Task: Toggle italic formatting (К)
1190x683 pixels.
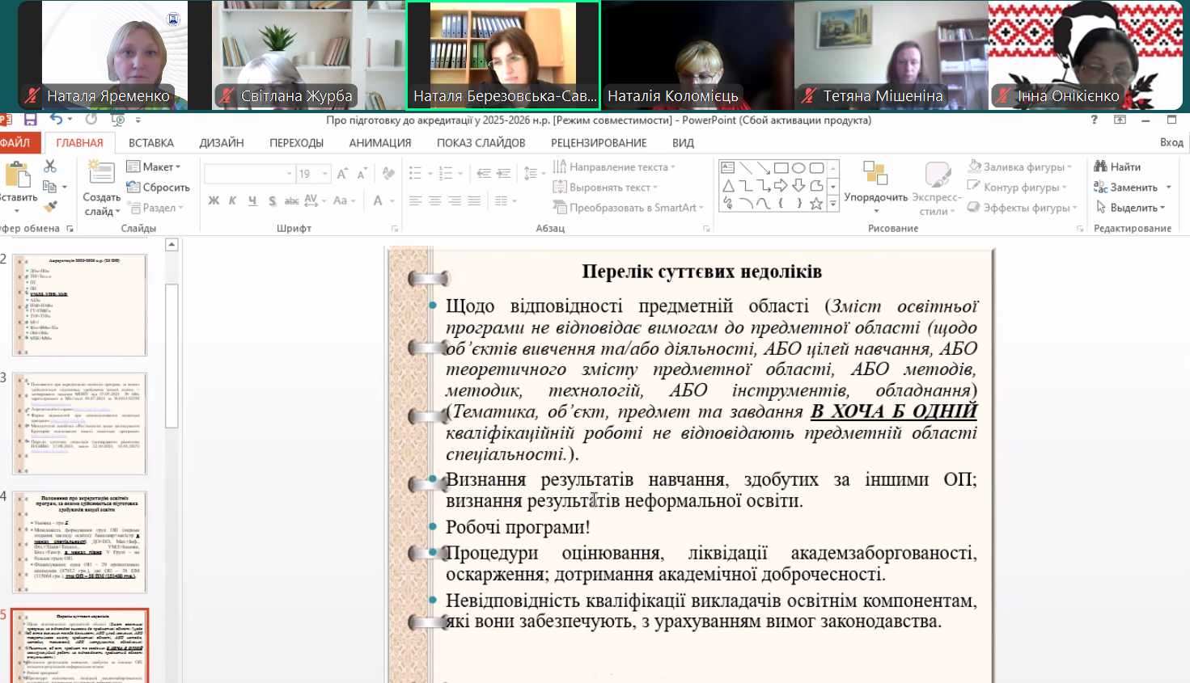Action: (233, 201)
